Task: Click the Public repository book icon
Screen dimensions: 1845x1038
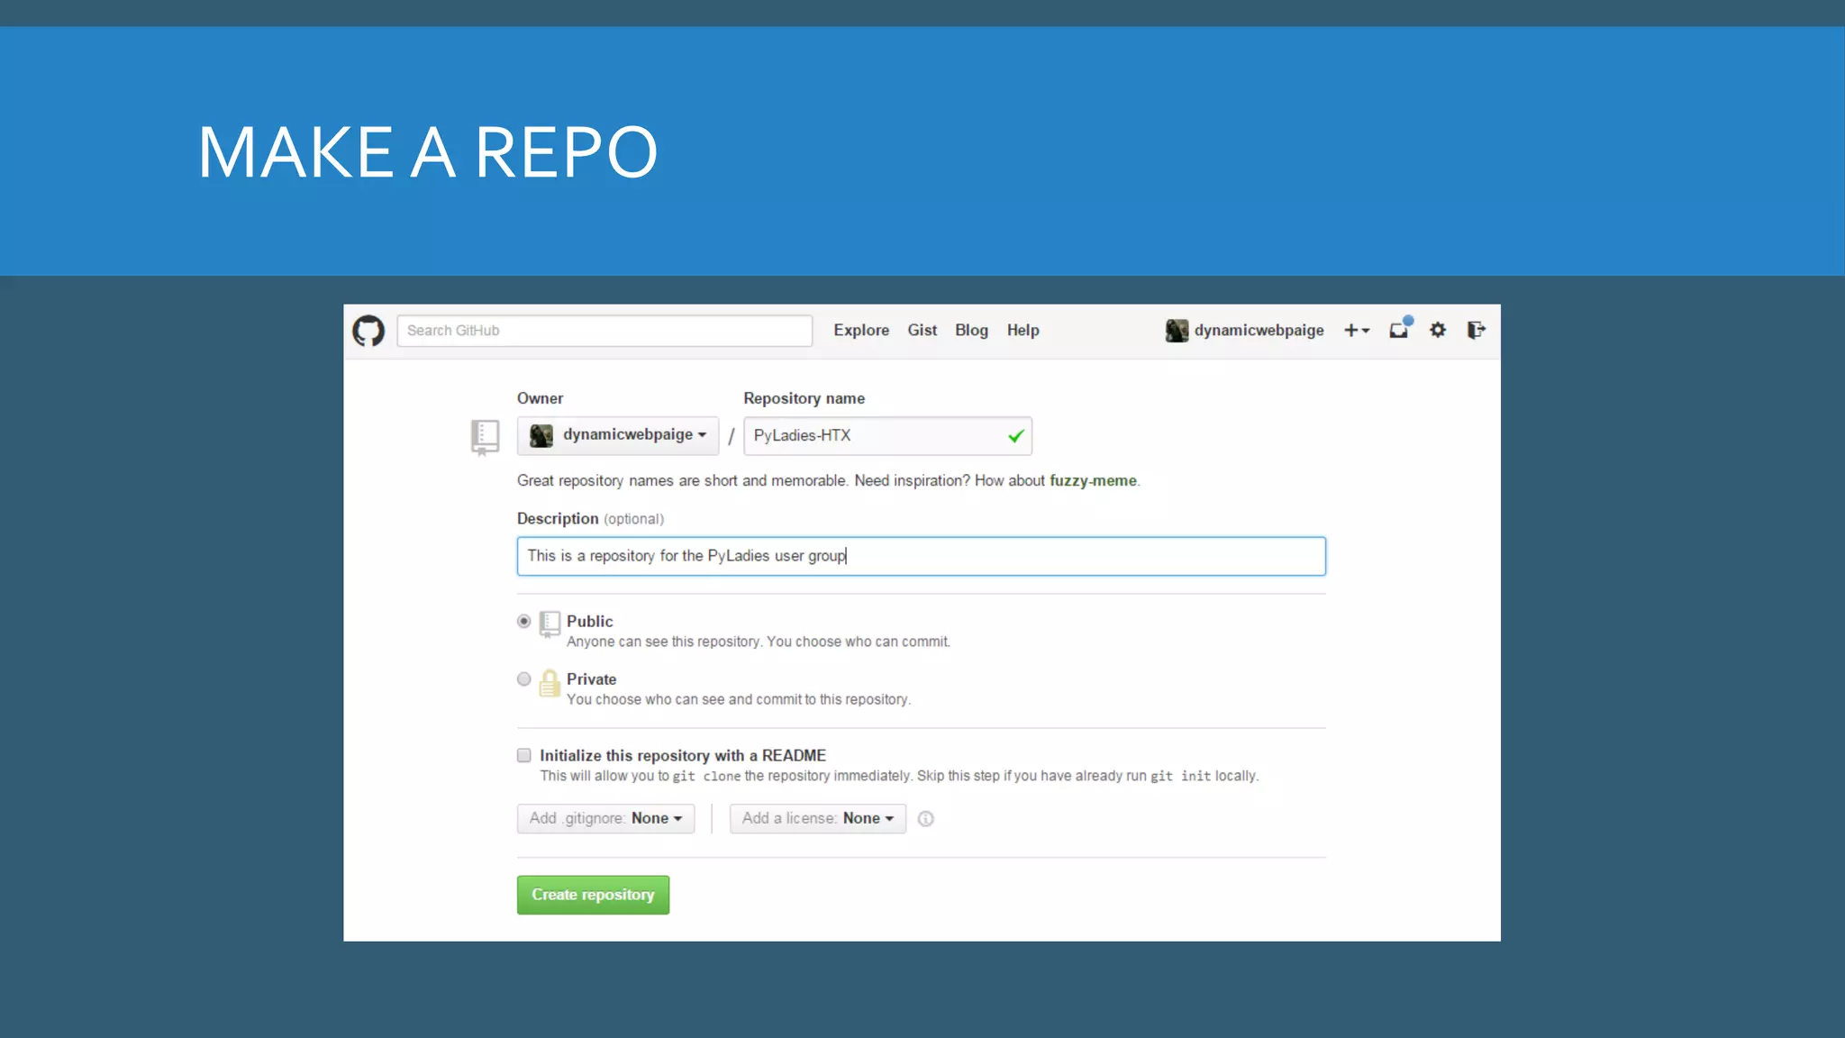Action: pos(550,624)
